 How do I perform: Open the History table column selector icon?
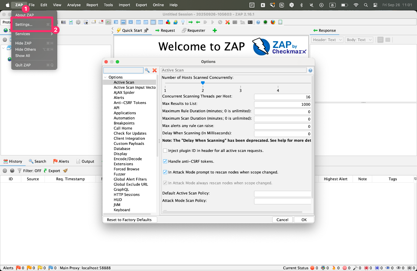pos(415,179)
